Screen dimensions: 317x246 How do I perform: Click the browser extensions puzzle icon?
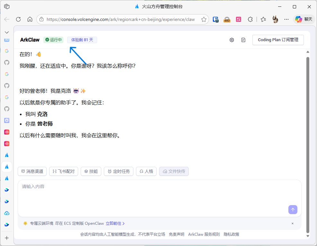250,19
